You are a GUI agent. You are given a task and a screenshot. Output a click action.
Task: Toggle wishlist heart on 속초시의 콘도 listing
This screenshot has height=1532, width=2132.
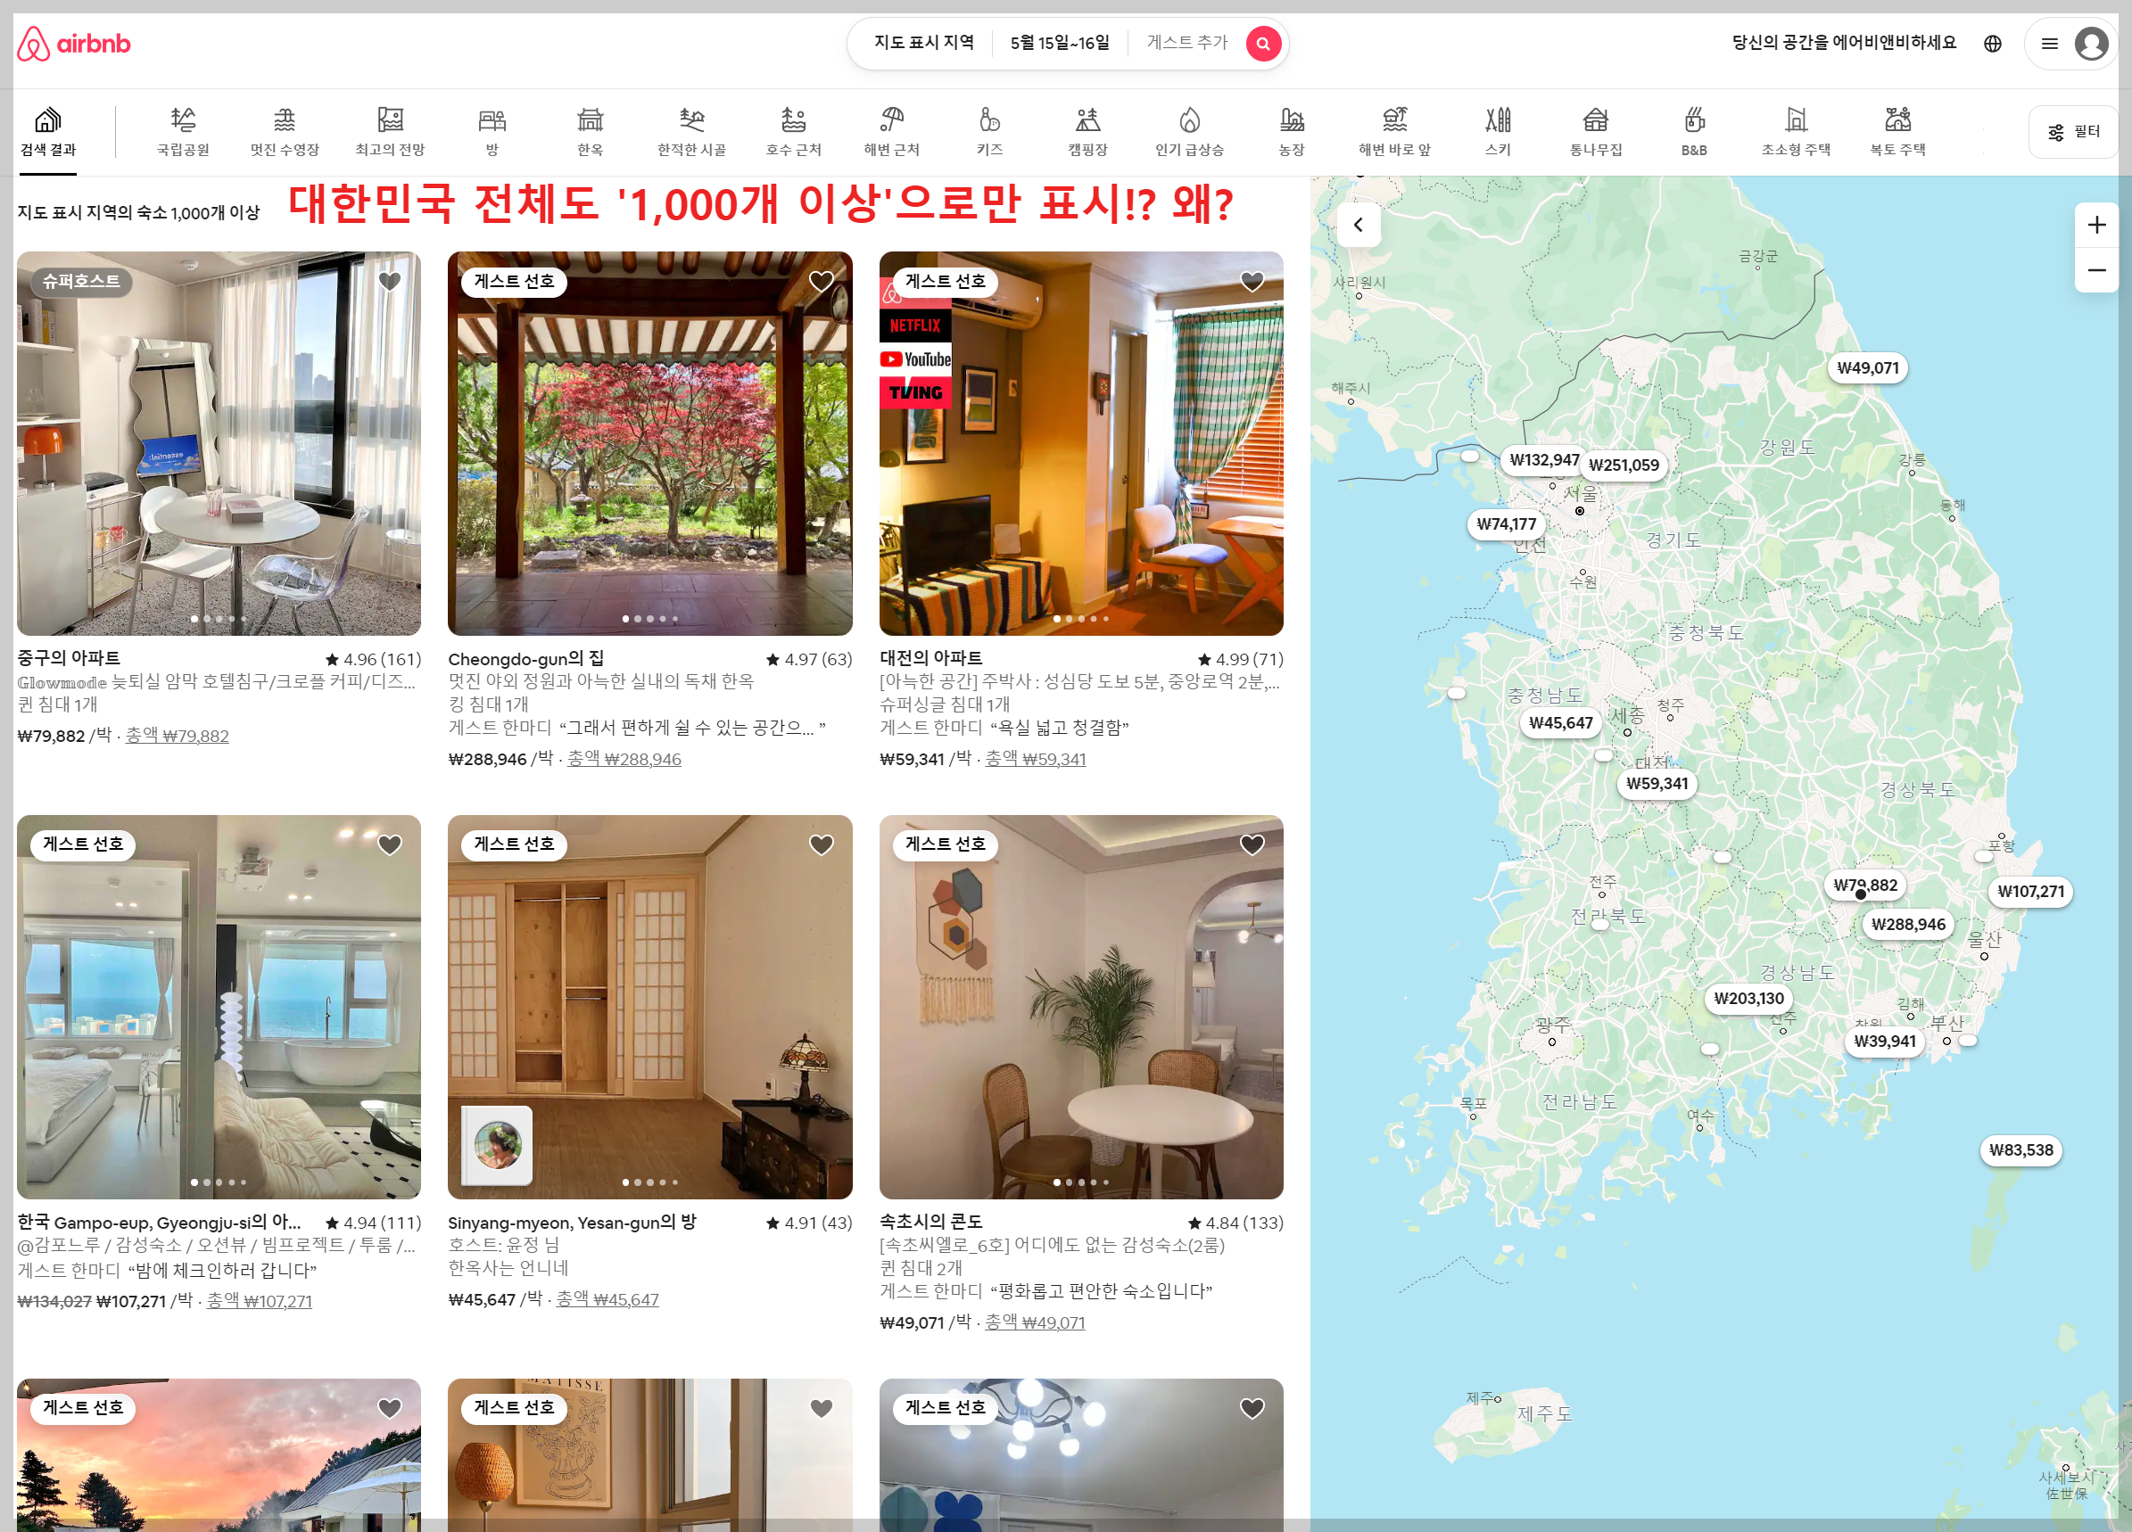[1252, 844]
